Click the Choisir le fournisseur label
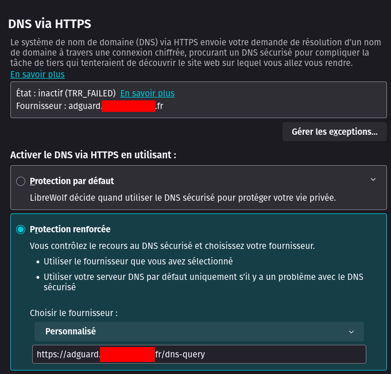Screen dimensions: 391x374 click(73, 313)
